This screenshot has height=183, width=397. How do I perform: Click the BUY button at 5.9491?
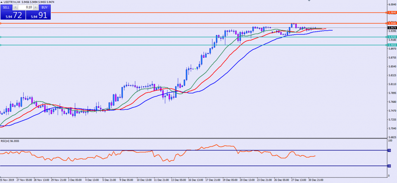(x=39, y=15)
